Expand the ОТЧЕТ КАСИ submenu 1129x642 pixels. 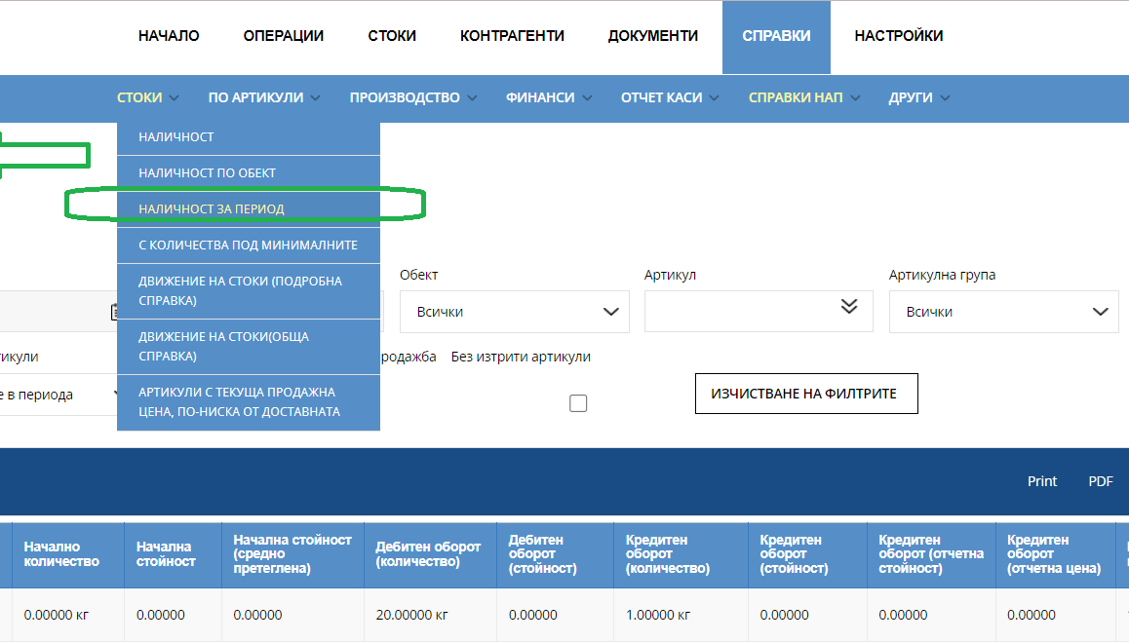pyautogui.click(x=670, y=97)
